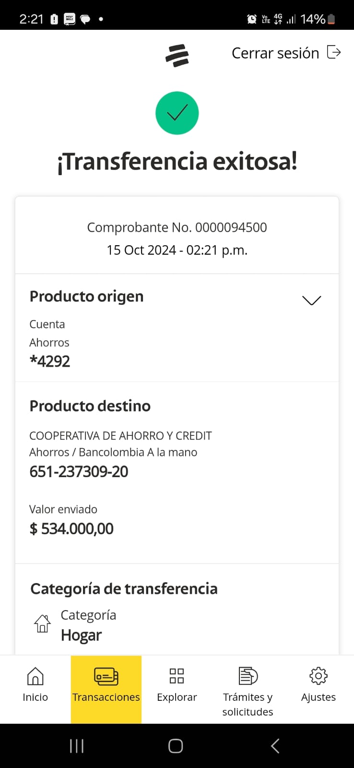Tap destination account number 651-237309-20
This screenshot has height=768, width=354.
(x=79, y=472)
